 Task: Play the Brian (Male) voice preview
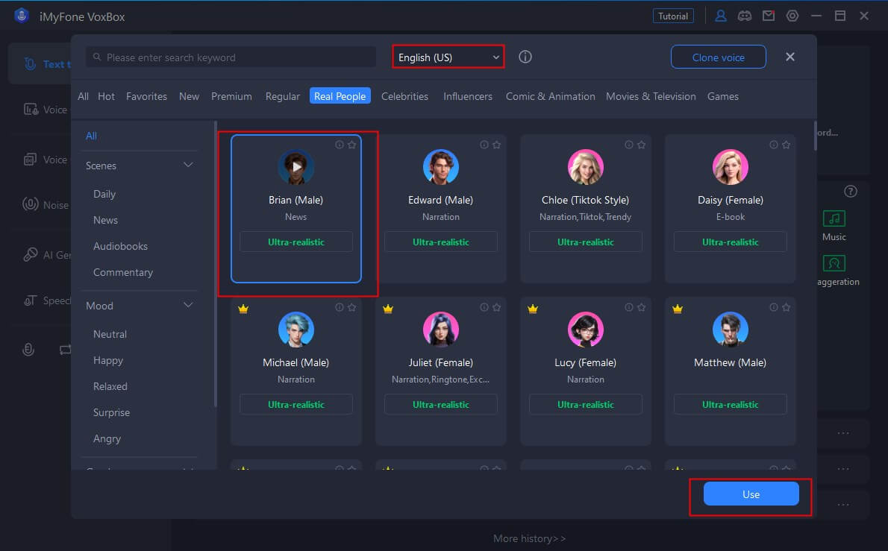point(296,167)
